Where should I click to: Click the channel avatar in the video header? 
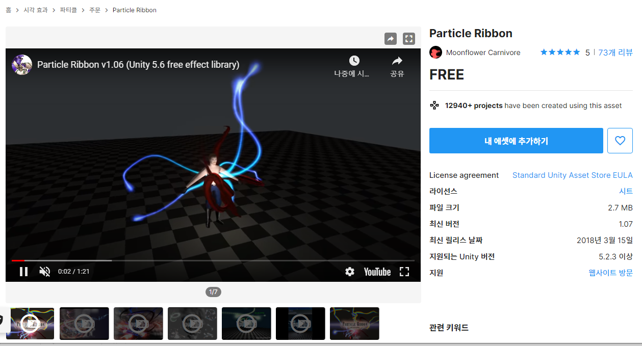[22, 65]
